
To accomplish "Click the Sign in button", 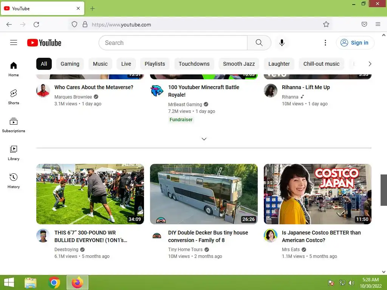I will [355, 43].
